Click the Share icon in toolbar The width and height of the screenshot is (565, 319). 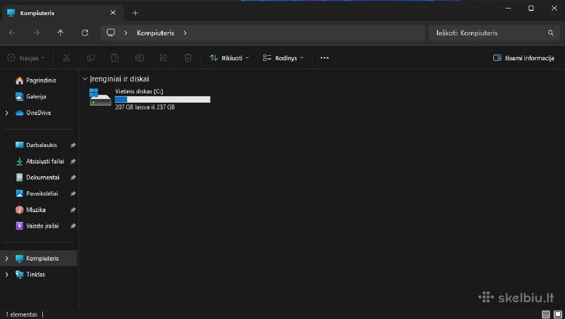(x=163, y=58)
